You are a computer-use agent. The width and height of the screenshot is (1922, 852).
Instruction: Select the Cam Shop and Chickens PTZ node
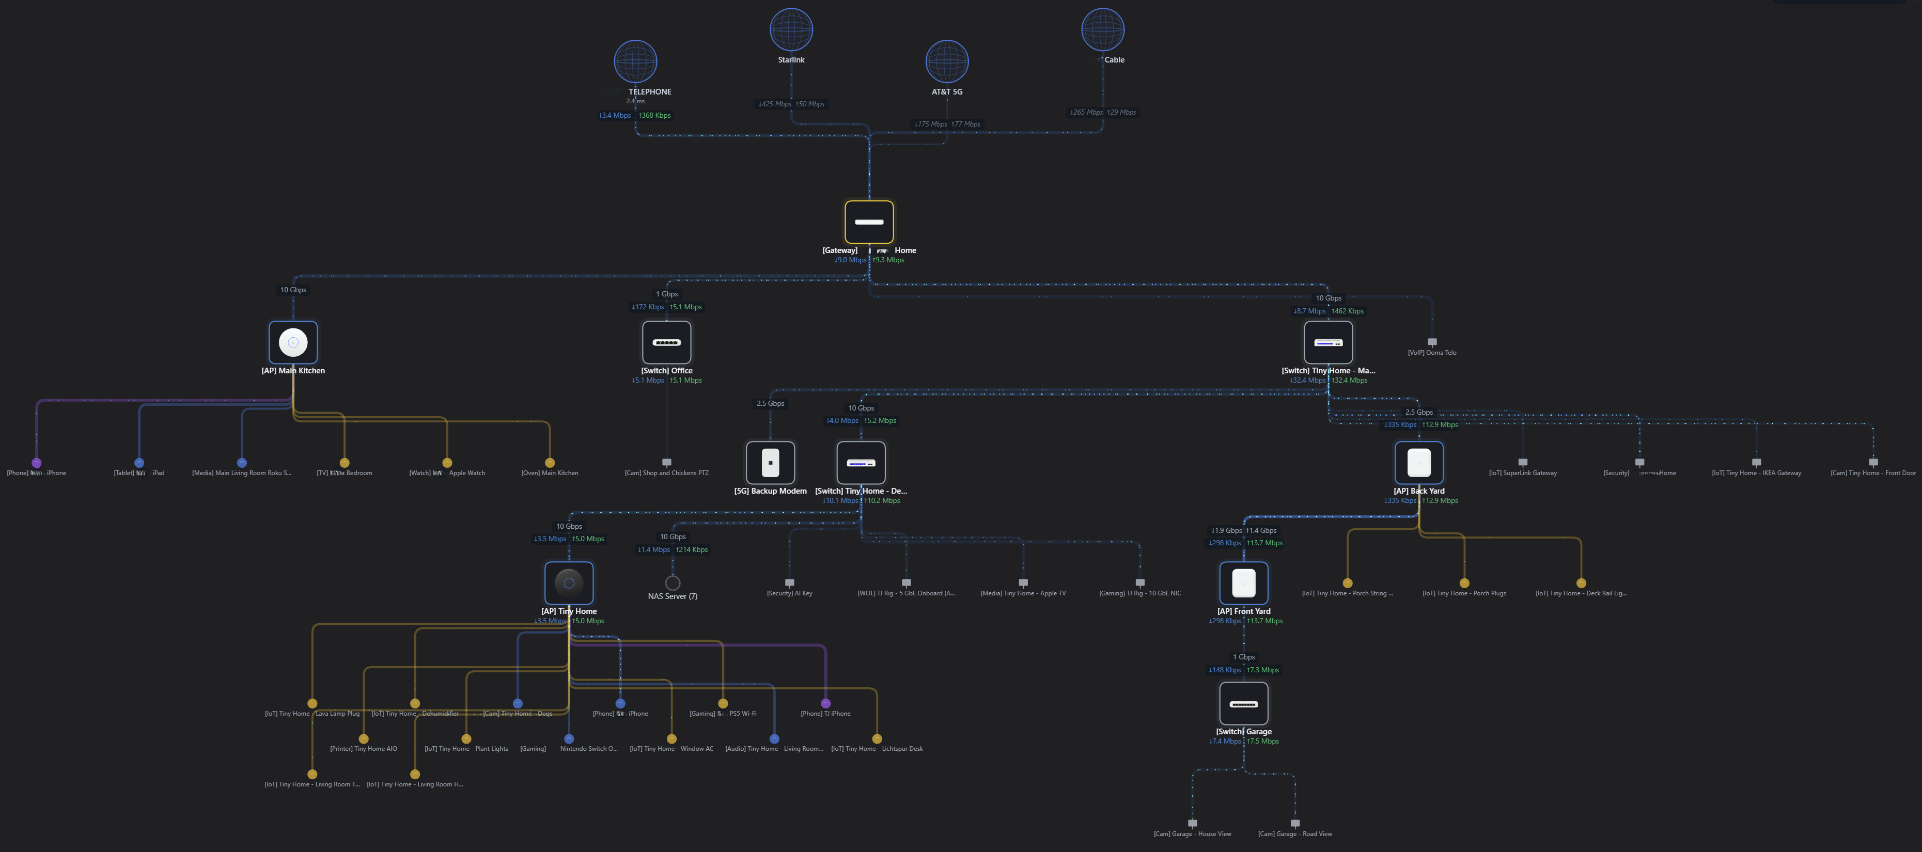[666, 463]
